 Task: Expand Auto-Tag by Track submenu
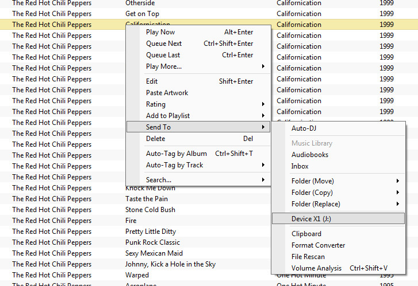[198, 165]
